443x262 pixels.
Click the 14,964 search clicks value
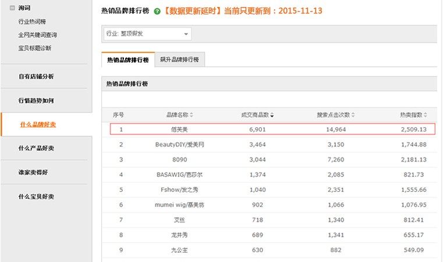pyautogui.click(x=336, y=130)
